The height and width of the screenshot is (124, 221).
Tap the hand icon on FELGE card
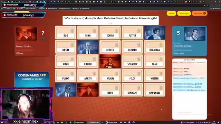[x=139, y=73]
